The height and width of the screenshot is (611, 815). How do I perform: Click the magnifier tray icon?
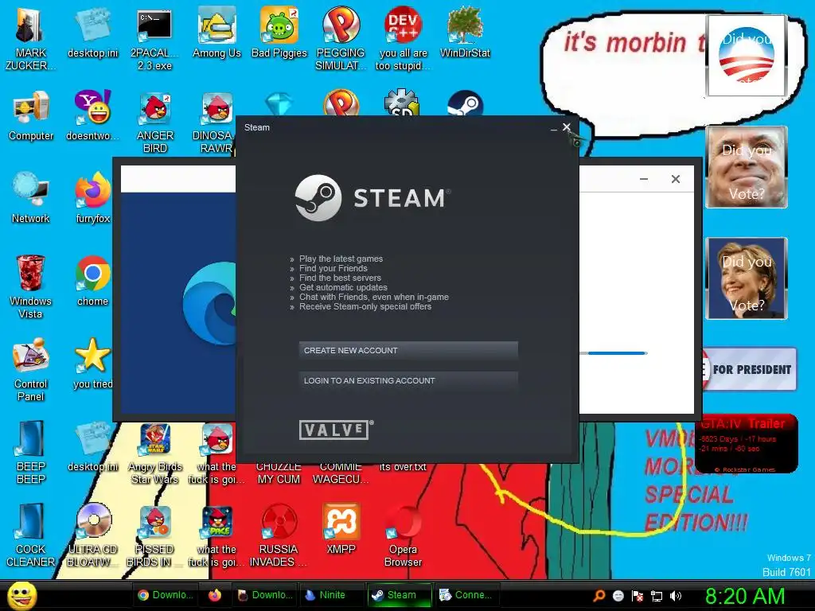tap(599, 596)
